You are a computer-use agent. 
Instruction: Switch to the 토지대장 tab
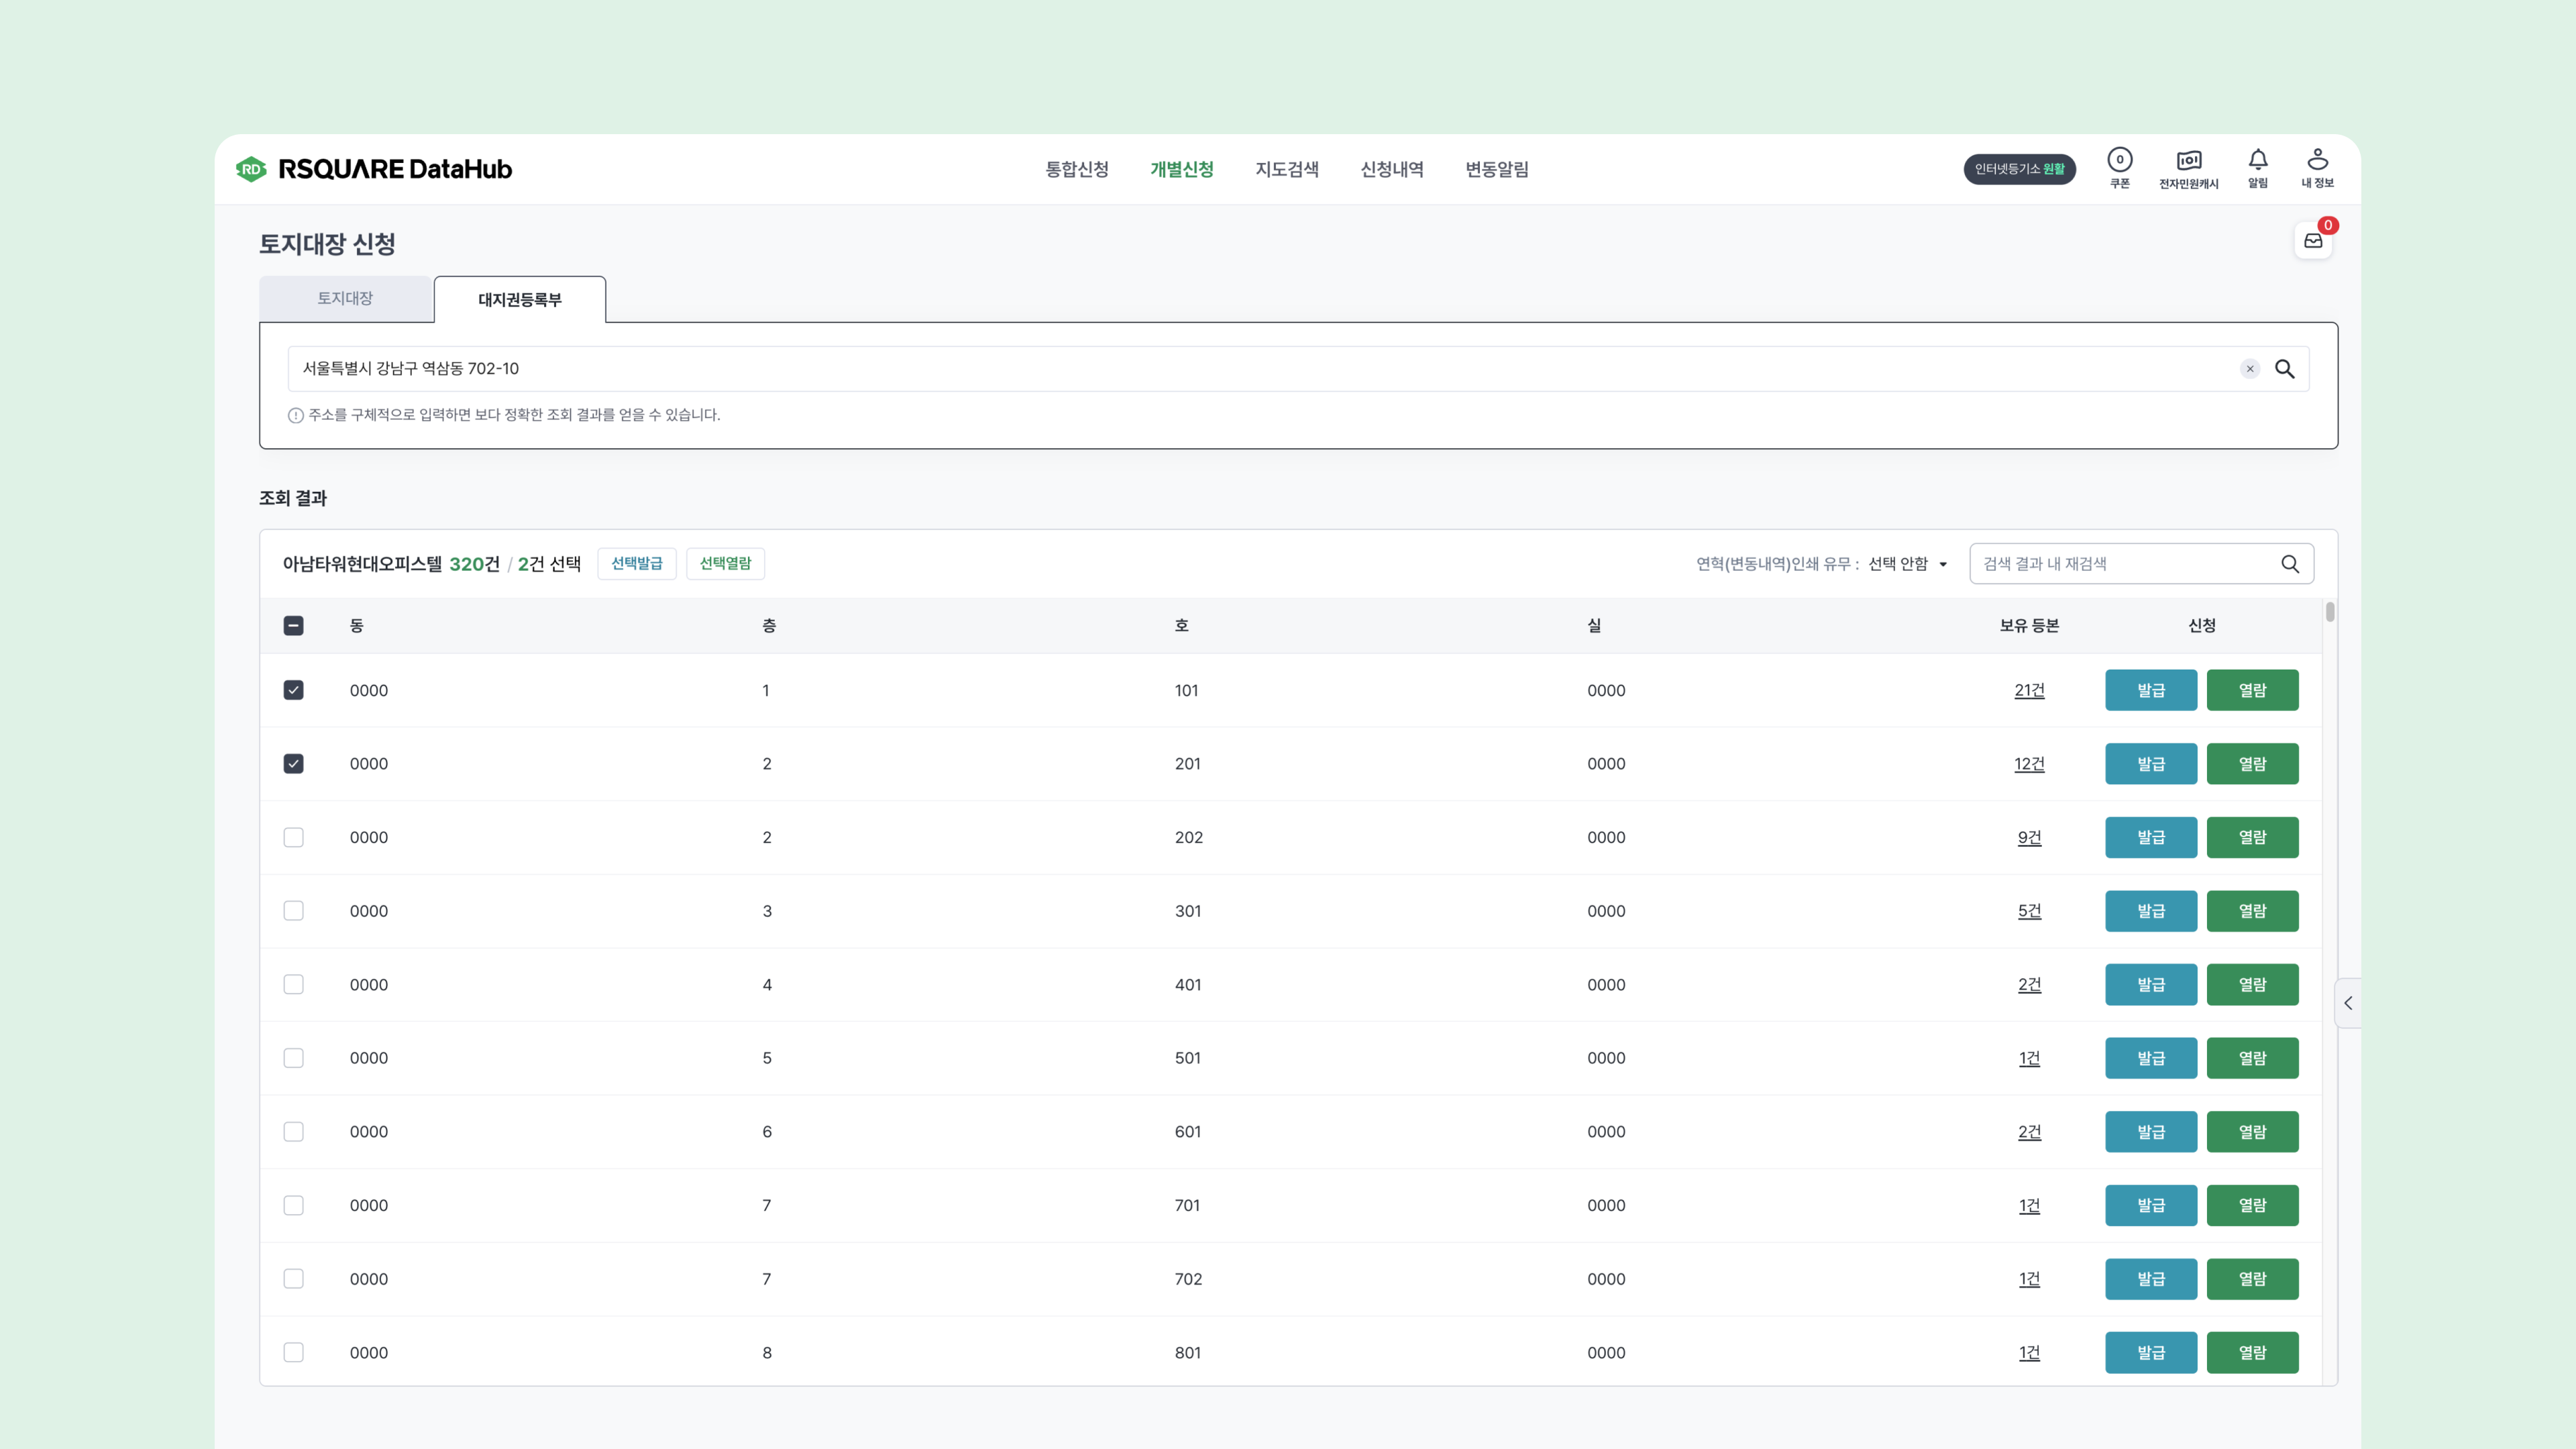pyautogui.click(x=345, y=299)
